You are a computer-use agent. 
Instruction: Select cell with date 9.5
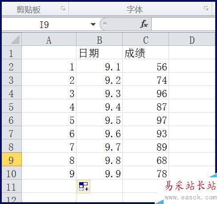[100, 119]
